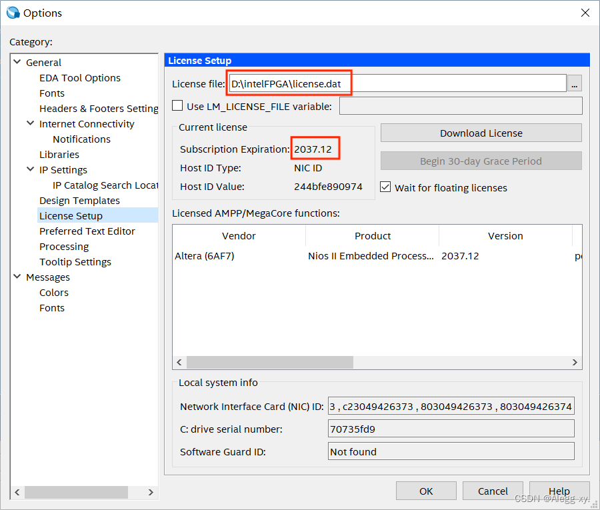Click the 2037.12 version cell in table

click(460, 255)
